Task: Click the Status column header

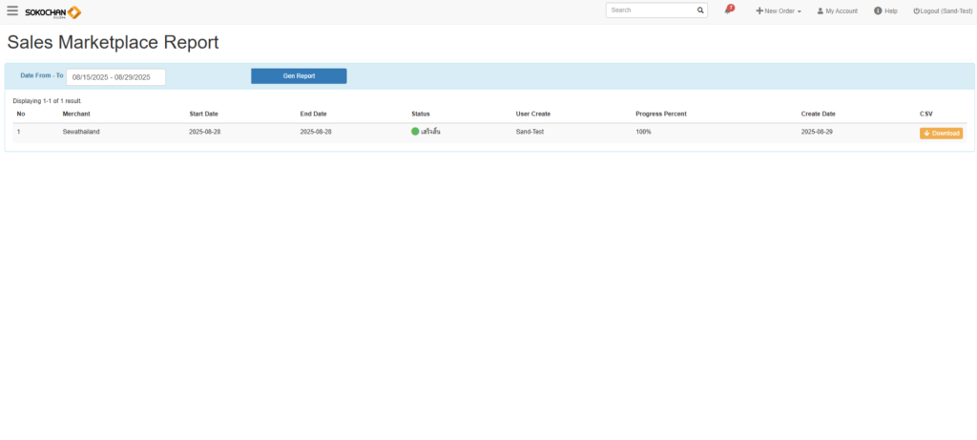Action: coord(421,114)
